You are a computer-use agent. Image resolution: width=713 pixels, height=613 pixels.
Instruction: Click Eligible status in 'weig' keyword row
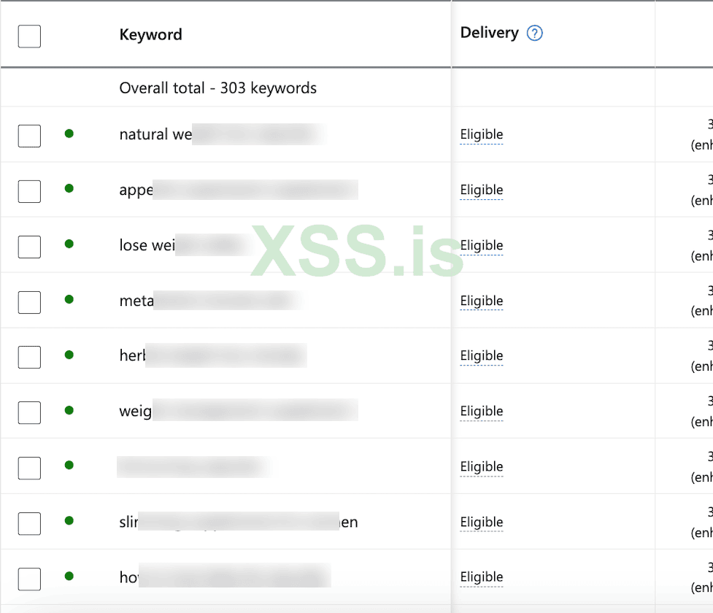[x=482, y=412]
